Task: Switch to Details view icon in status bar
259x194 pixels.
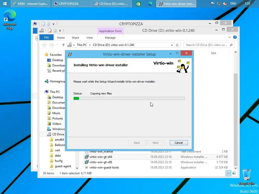Action: tap(228, 173)
